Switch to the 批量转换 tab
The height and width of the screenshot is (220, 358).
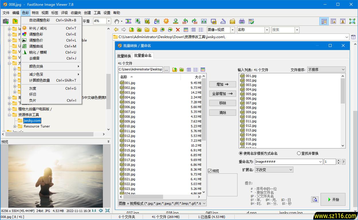point(124,55)
